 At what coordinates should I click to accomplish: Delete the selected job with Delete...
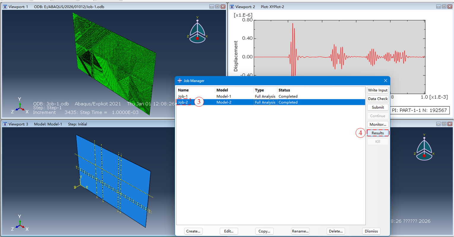pyautogui.click(x=336, y=231)
